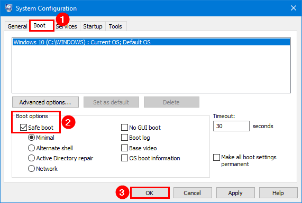The height and width of the screenshot is (203, 302).
Task: Uncheck the Safe boot checkbox
Action: click(x=23, y=127)
